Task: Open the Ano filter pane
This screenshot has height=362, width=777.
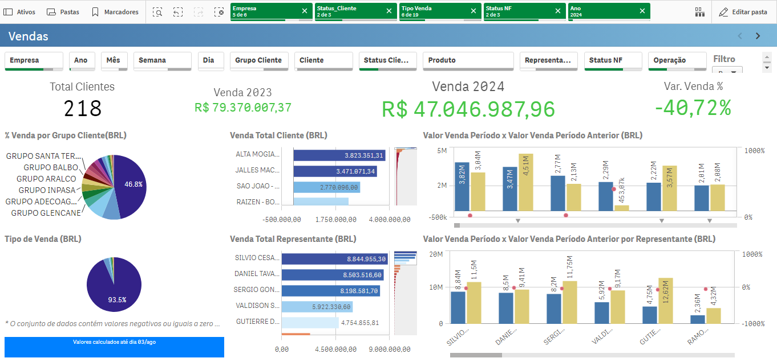Action: pos(82,60)
